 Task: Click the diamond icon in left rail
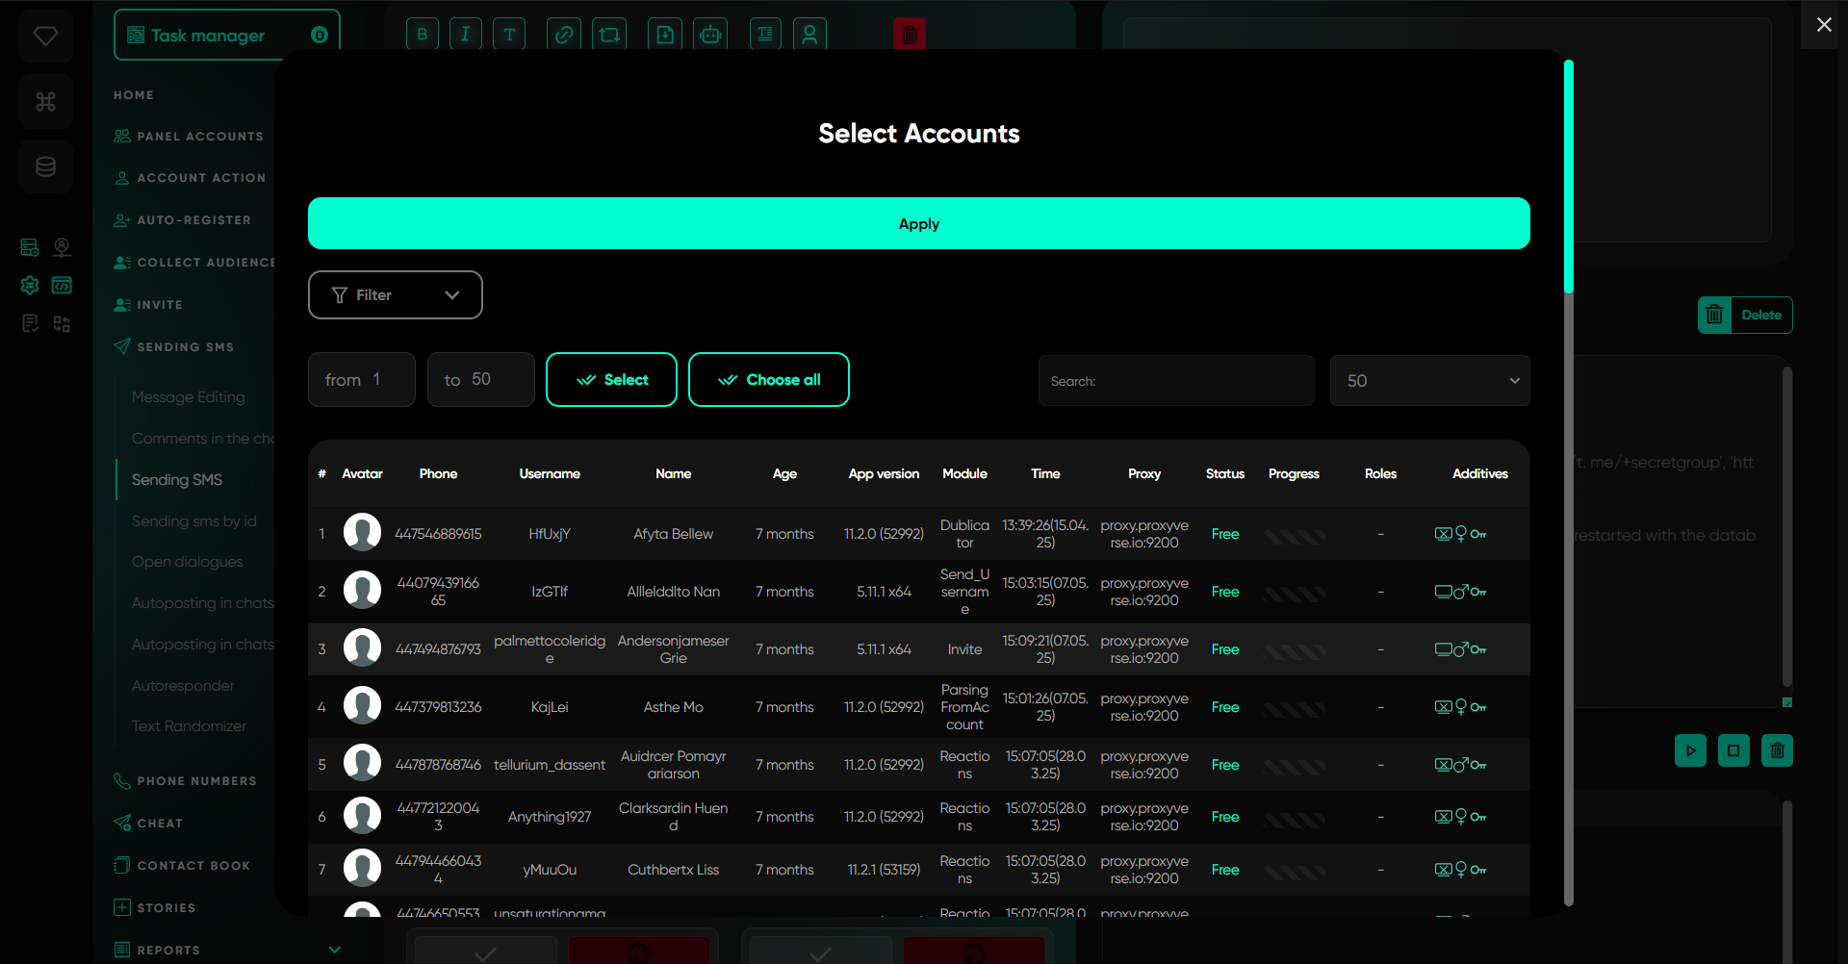pyautogui.click(x=45, y=37)
